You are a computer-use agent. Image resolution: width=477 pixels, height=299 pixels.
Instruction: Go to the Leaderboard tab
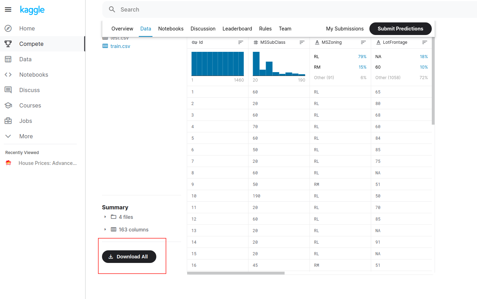[x=237, y=29]
